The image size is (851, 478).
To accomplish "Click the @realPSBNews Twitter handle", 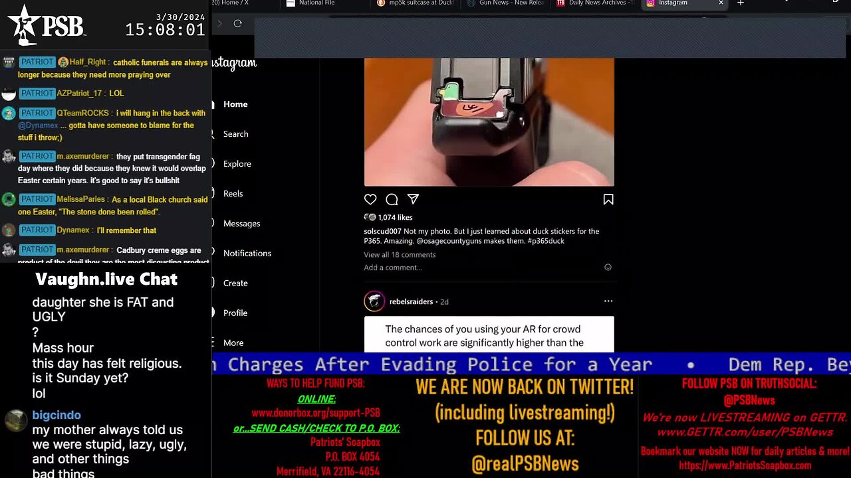I will pos(525,463).
